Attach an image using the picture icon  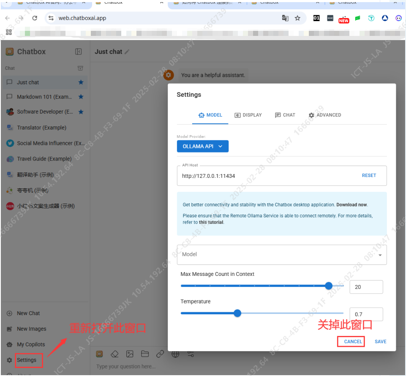click(x=130, y=354)
